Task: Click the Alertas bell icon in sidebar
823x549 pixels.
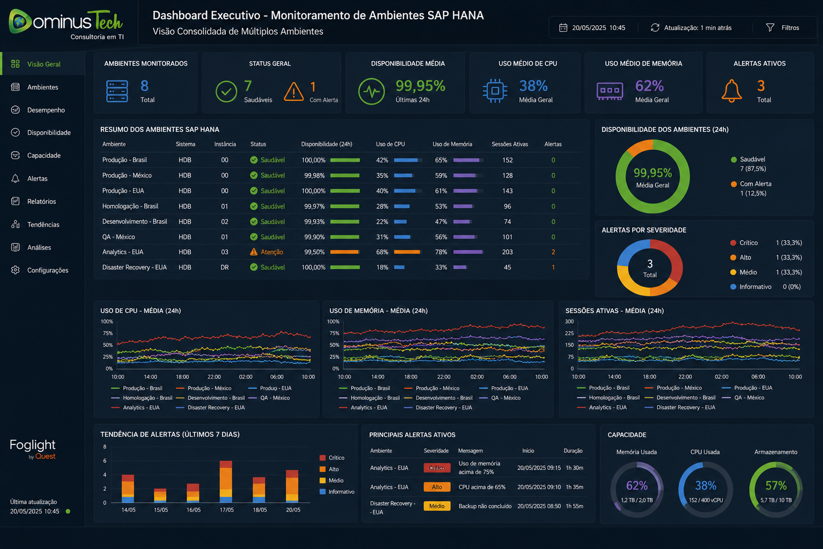Action: click(x=16, y=179)
